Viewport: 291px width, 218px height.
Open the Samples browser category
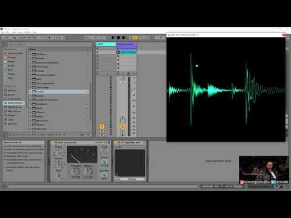coord(12,124)
